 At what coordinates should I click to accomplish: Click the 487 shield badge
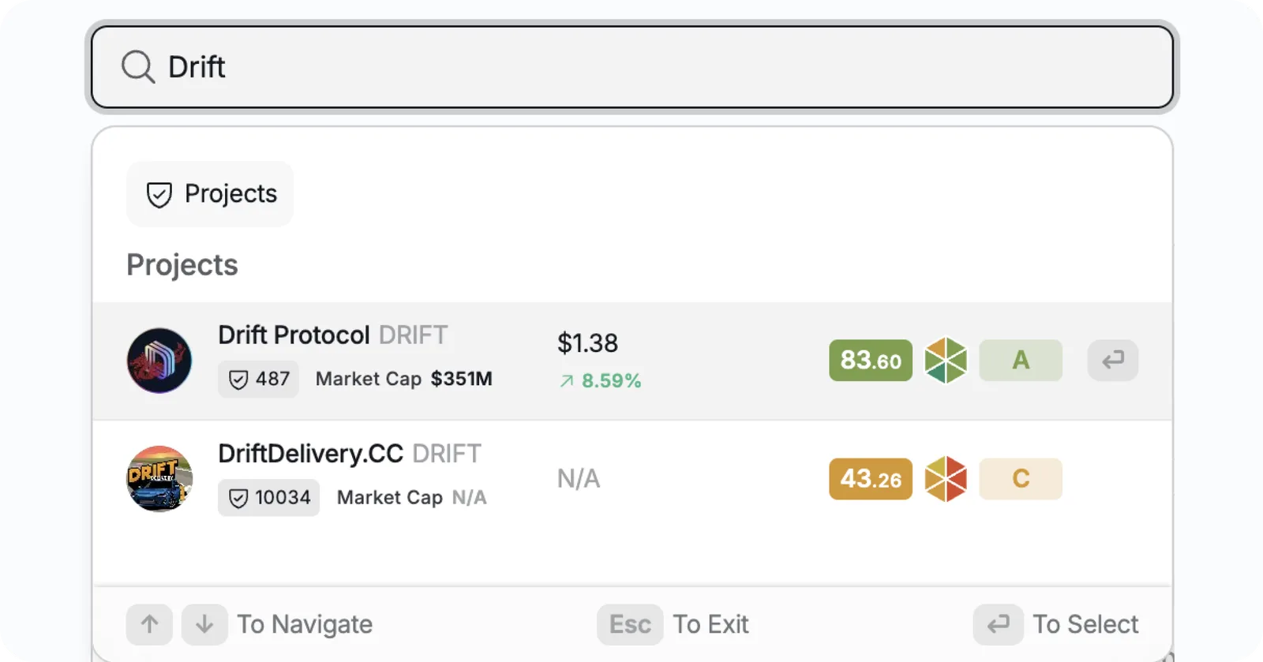(x=258, y=380)
